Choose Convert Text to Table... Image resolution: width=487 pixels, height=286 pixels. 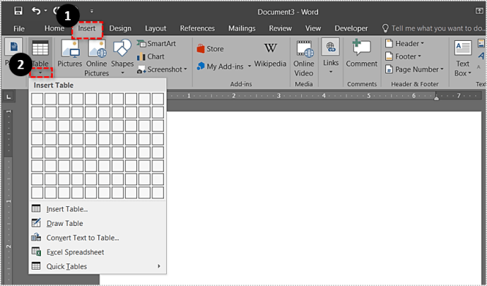(x=98, y=238)
